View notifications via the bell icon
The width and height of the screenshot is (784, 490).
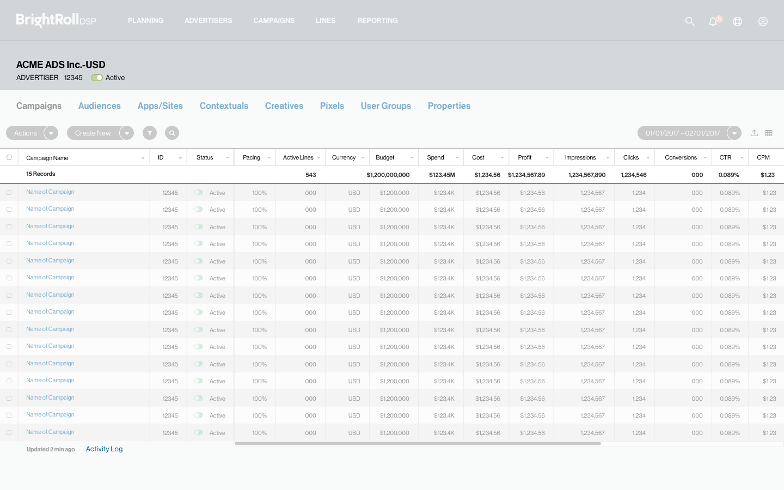pos(713,21)
